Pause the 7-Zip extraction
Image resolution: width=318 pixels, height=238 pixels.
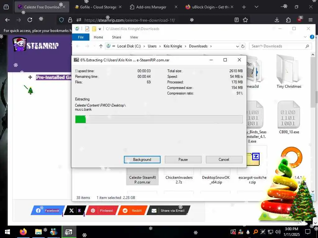pyautogui.click(x=183, y=160)
